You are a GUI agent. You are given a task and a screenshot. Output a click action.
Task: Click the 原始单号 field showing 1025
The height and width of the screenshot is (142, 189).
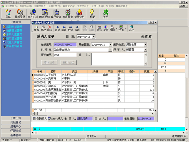click(x=65, y=55)
